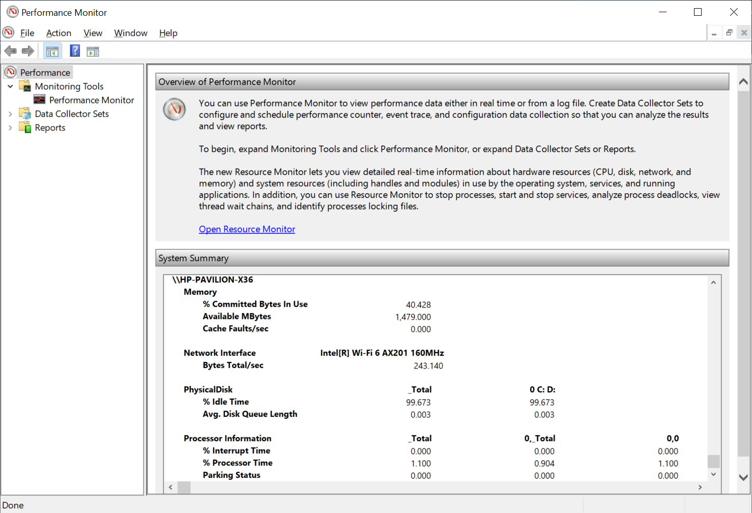Click the value 0.904
The height and width of the screenshot is (513, 752).
tap(544, 463)
